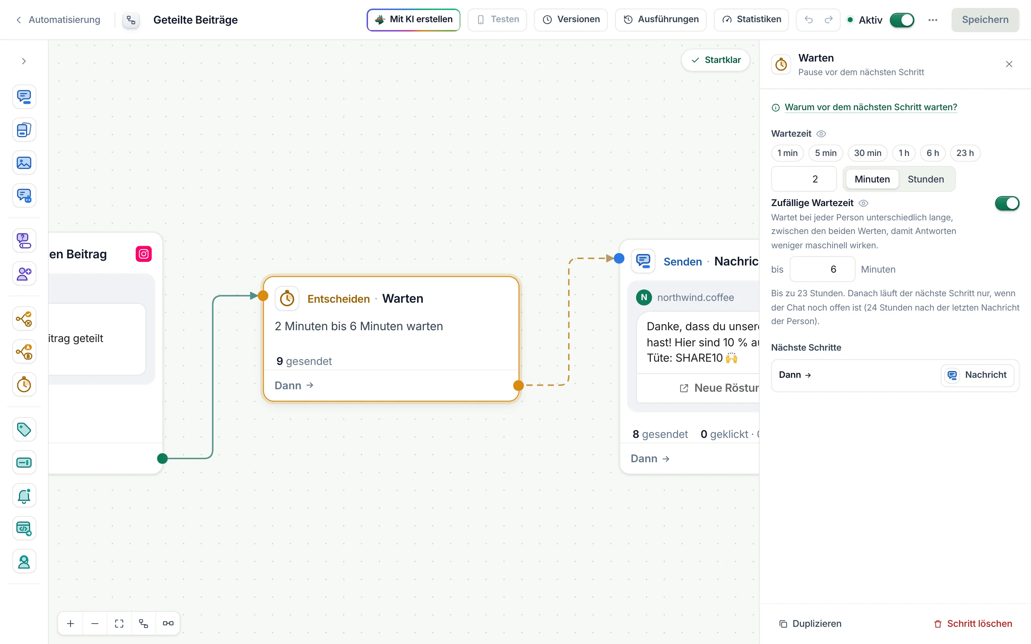Viewport: 1031px width, 644px height.
Task: Add the custom field step from sidebar
Action: (x=24, y=463)
